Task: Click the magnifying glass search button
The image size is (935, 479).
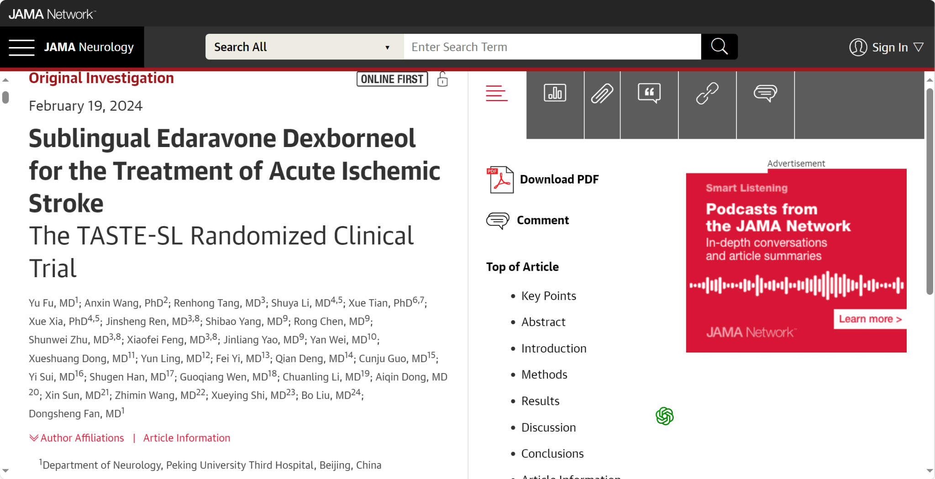Action: click(719, 47)
